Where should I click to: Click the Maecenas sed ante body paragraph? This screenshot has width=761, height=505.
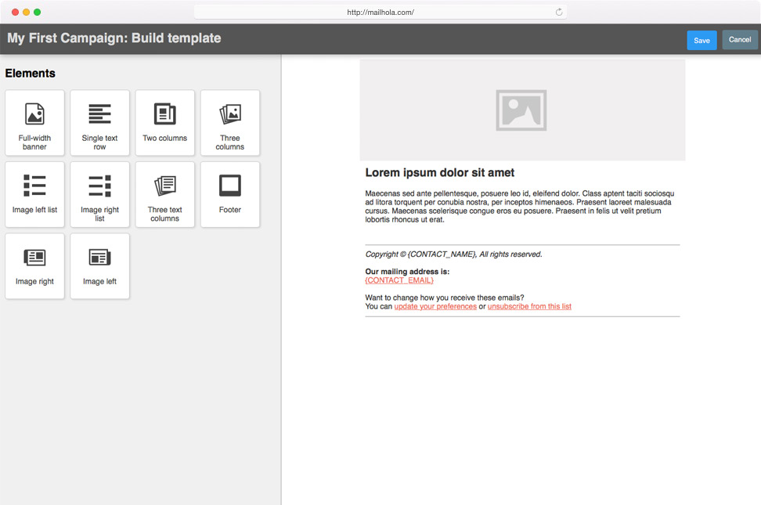tap(520, 207)
